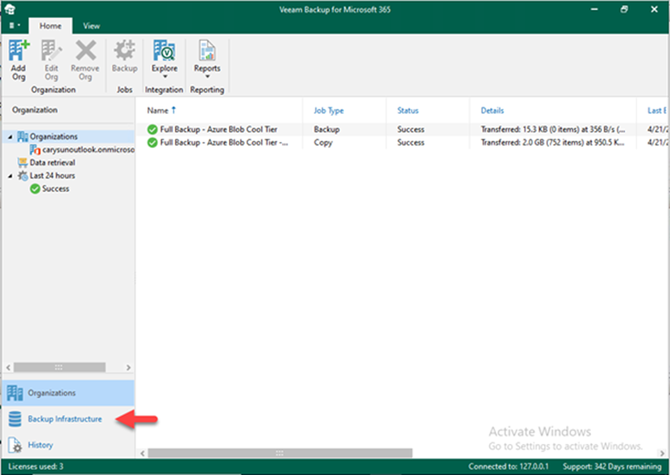Click the tree pane horizontal scrollbar thumb
670x475 pixels.
[60, 368]
